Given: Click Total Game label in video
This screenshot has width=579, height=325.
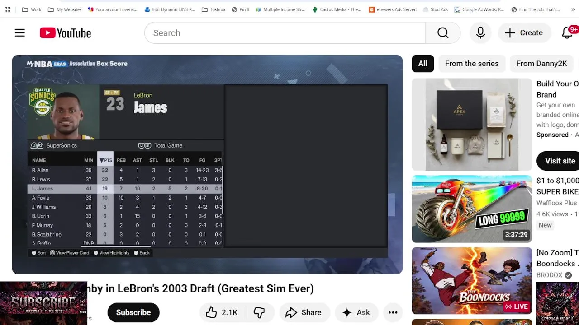Looking at the screenshot, I should click(168, 145).
